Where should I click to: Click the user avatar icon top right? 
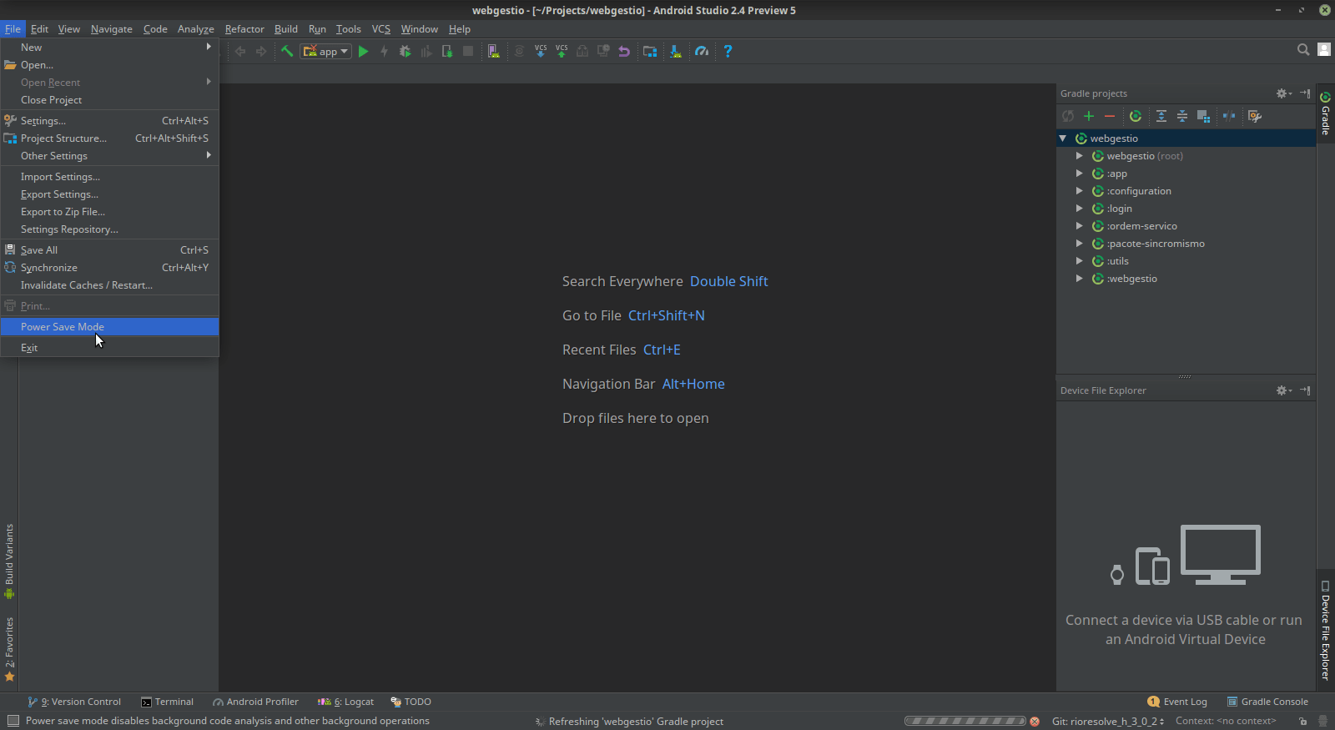coord(1324,50)
